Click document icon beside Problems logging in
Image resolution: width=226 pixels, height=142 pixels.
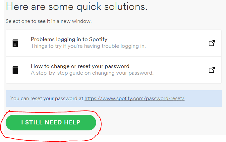(x=15, y=43)
